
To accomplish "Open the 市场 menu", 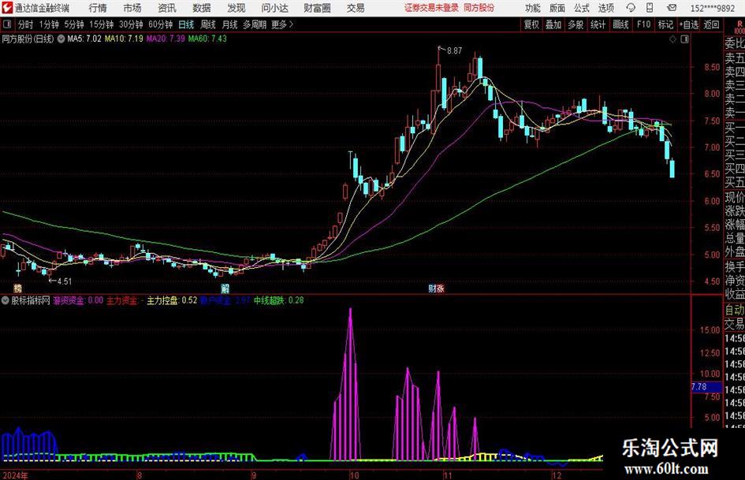I will point(132,8).
